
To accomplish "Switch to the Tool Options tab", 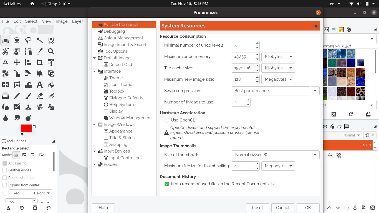I will [14, 141].
